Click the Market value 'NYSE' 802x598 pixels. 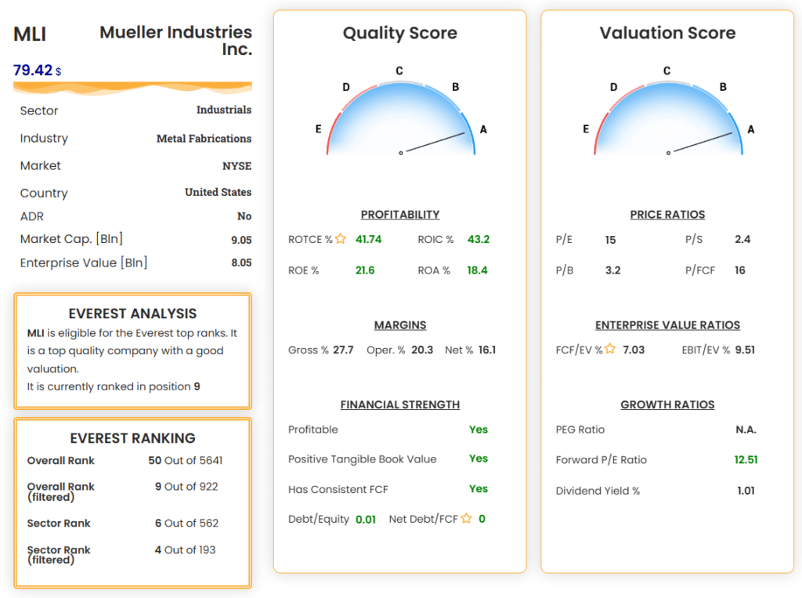coord(237,166)
